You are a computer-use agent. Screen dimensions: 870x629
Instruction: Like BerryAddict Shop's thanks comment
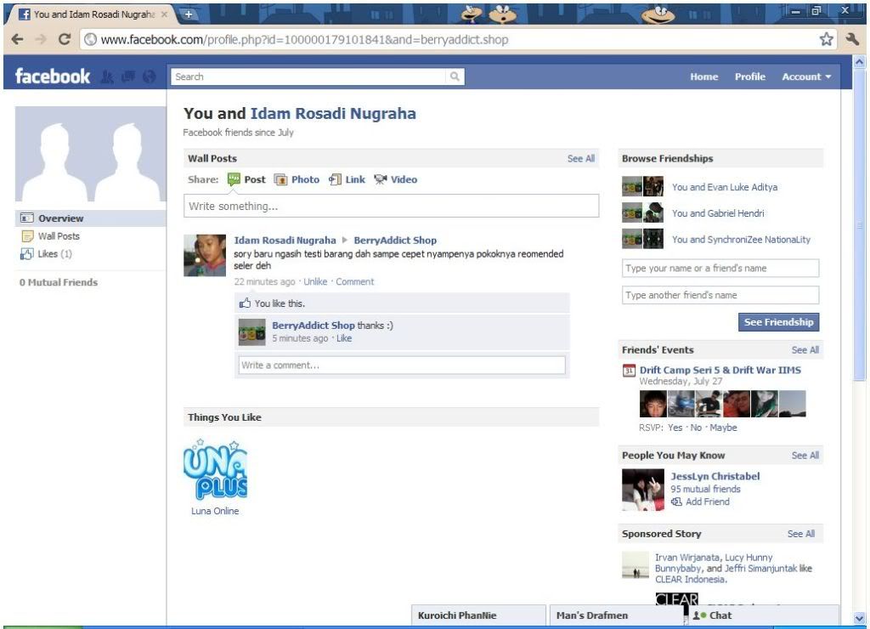344,338
